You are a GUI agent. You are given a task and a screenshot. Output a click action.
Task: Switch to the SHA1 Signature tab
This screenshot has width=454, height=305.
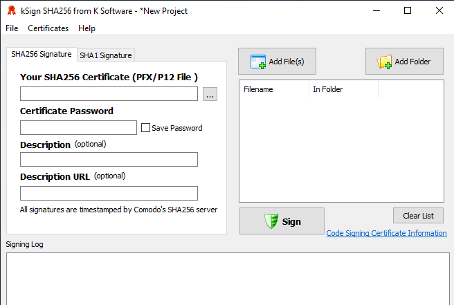(105, 55)
